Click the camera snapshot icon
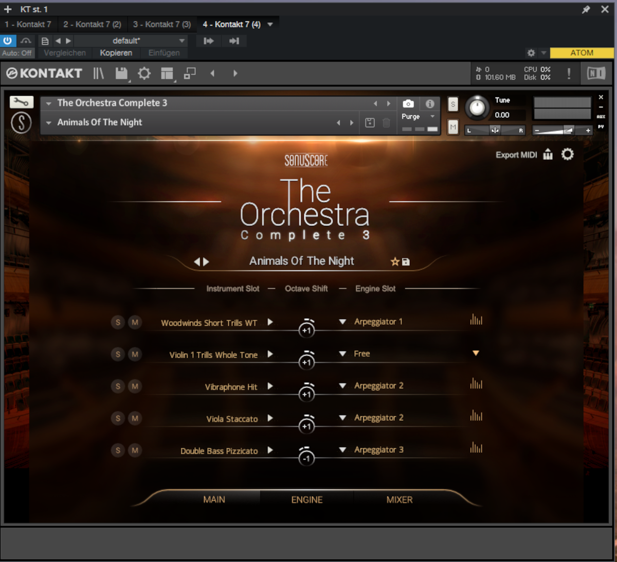This screenshot has width=617, height=562. pos(408,104)
